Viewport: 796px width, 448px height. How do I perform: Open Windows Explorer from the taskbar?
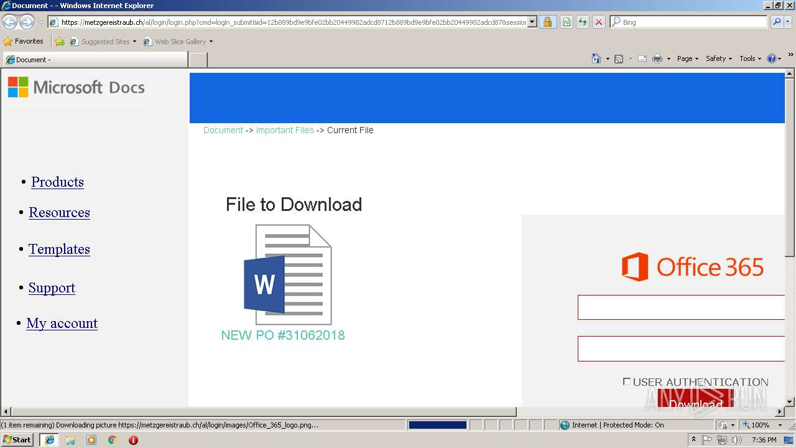(70, 440)
